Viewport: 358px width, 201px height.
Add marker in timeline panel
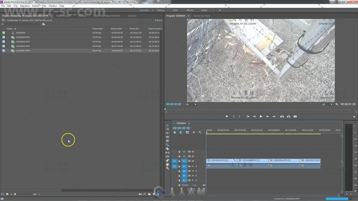click(x=194, y=132)
